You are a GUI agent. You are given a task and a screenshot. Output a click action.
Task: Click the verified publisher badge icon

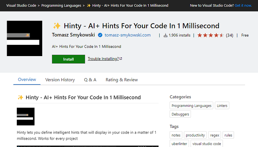(x=100, y=35)
